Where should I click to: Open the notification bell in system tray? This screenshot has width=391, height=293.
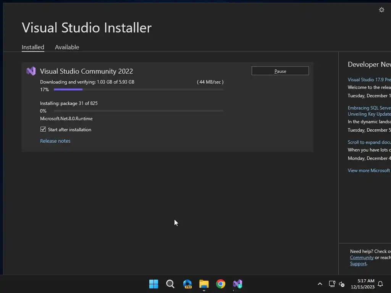[380, 284]
